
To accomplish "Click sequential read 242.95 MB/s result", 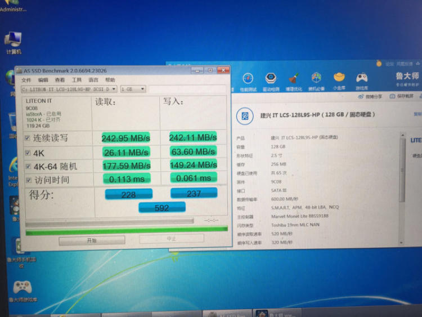I will pos(125,138).
